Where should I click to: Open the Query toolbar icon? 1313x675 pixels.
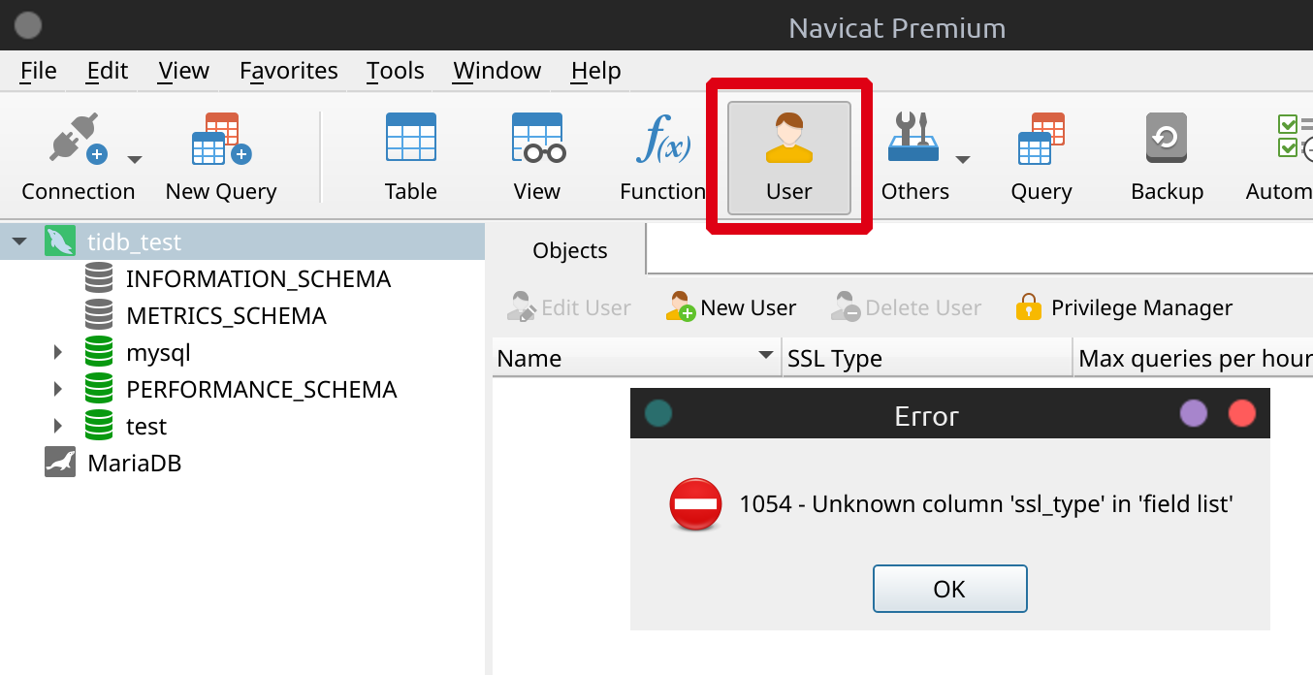1041,139
